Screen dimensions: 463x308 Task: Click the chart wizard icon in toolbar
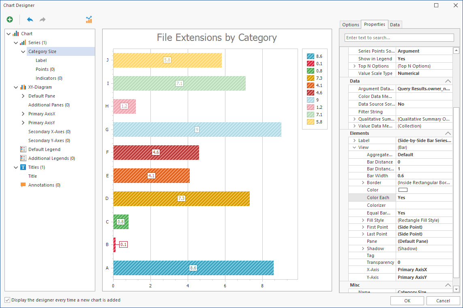point(89,19)
